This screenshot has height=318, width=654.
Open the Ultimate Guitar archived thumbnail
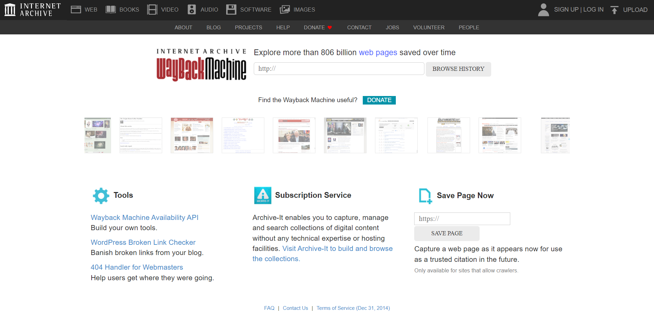[x=449, y=135]
